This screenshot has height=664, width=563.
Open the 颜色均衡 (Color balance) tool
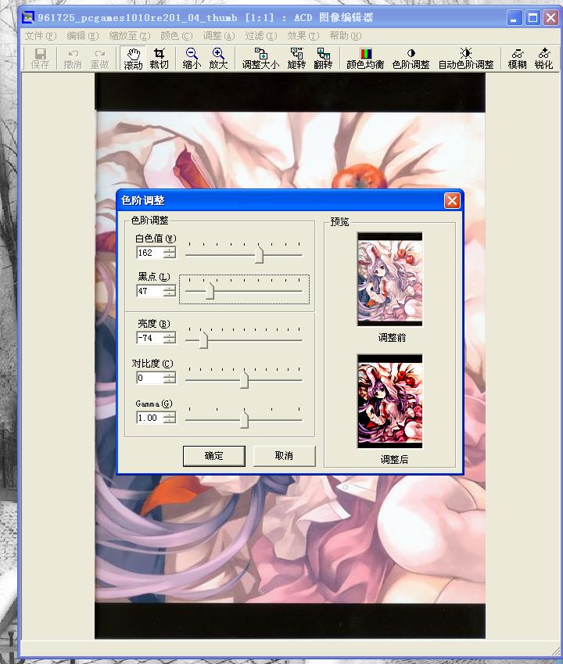(x=365, y=59)
